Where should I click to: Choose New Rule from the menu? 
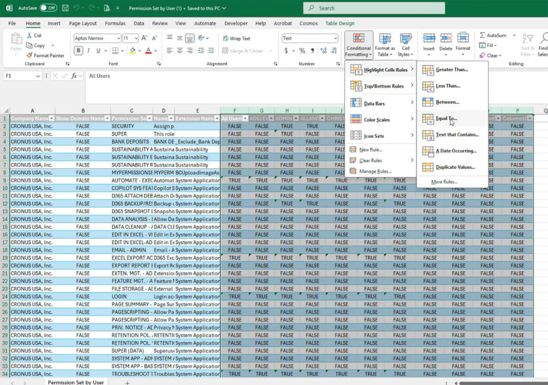point(381,150)
